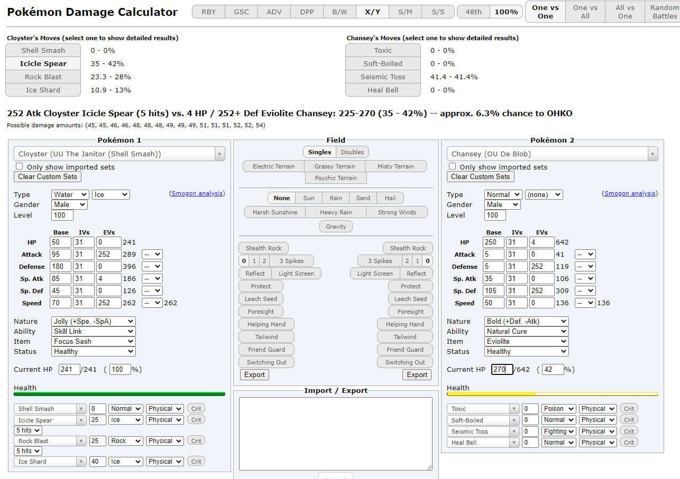The height and width of the screenshot is (479, 680).
Task: Enable Grassy Terrain
Action: point(335,166)
